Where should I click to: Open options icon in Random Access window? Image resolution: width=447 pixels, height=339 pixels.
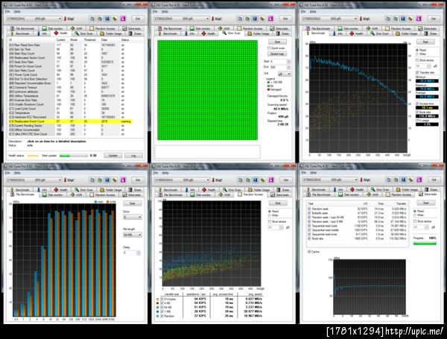click(262, 180)
